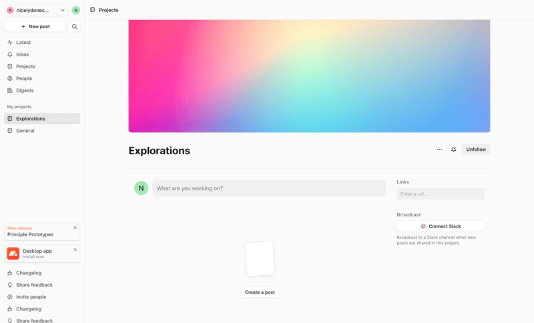Click the pink N workspace logo
This screenshot has height=323, width=534.
10,10
